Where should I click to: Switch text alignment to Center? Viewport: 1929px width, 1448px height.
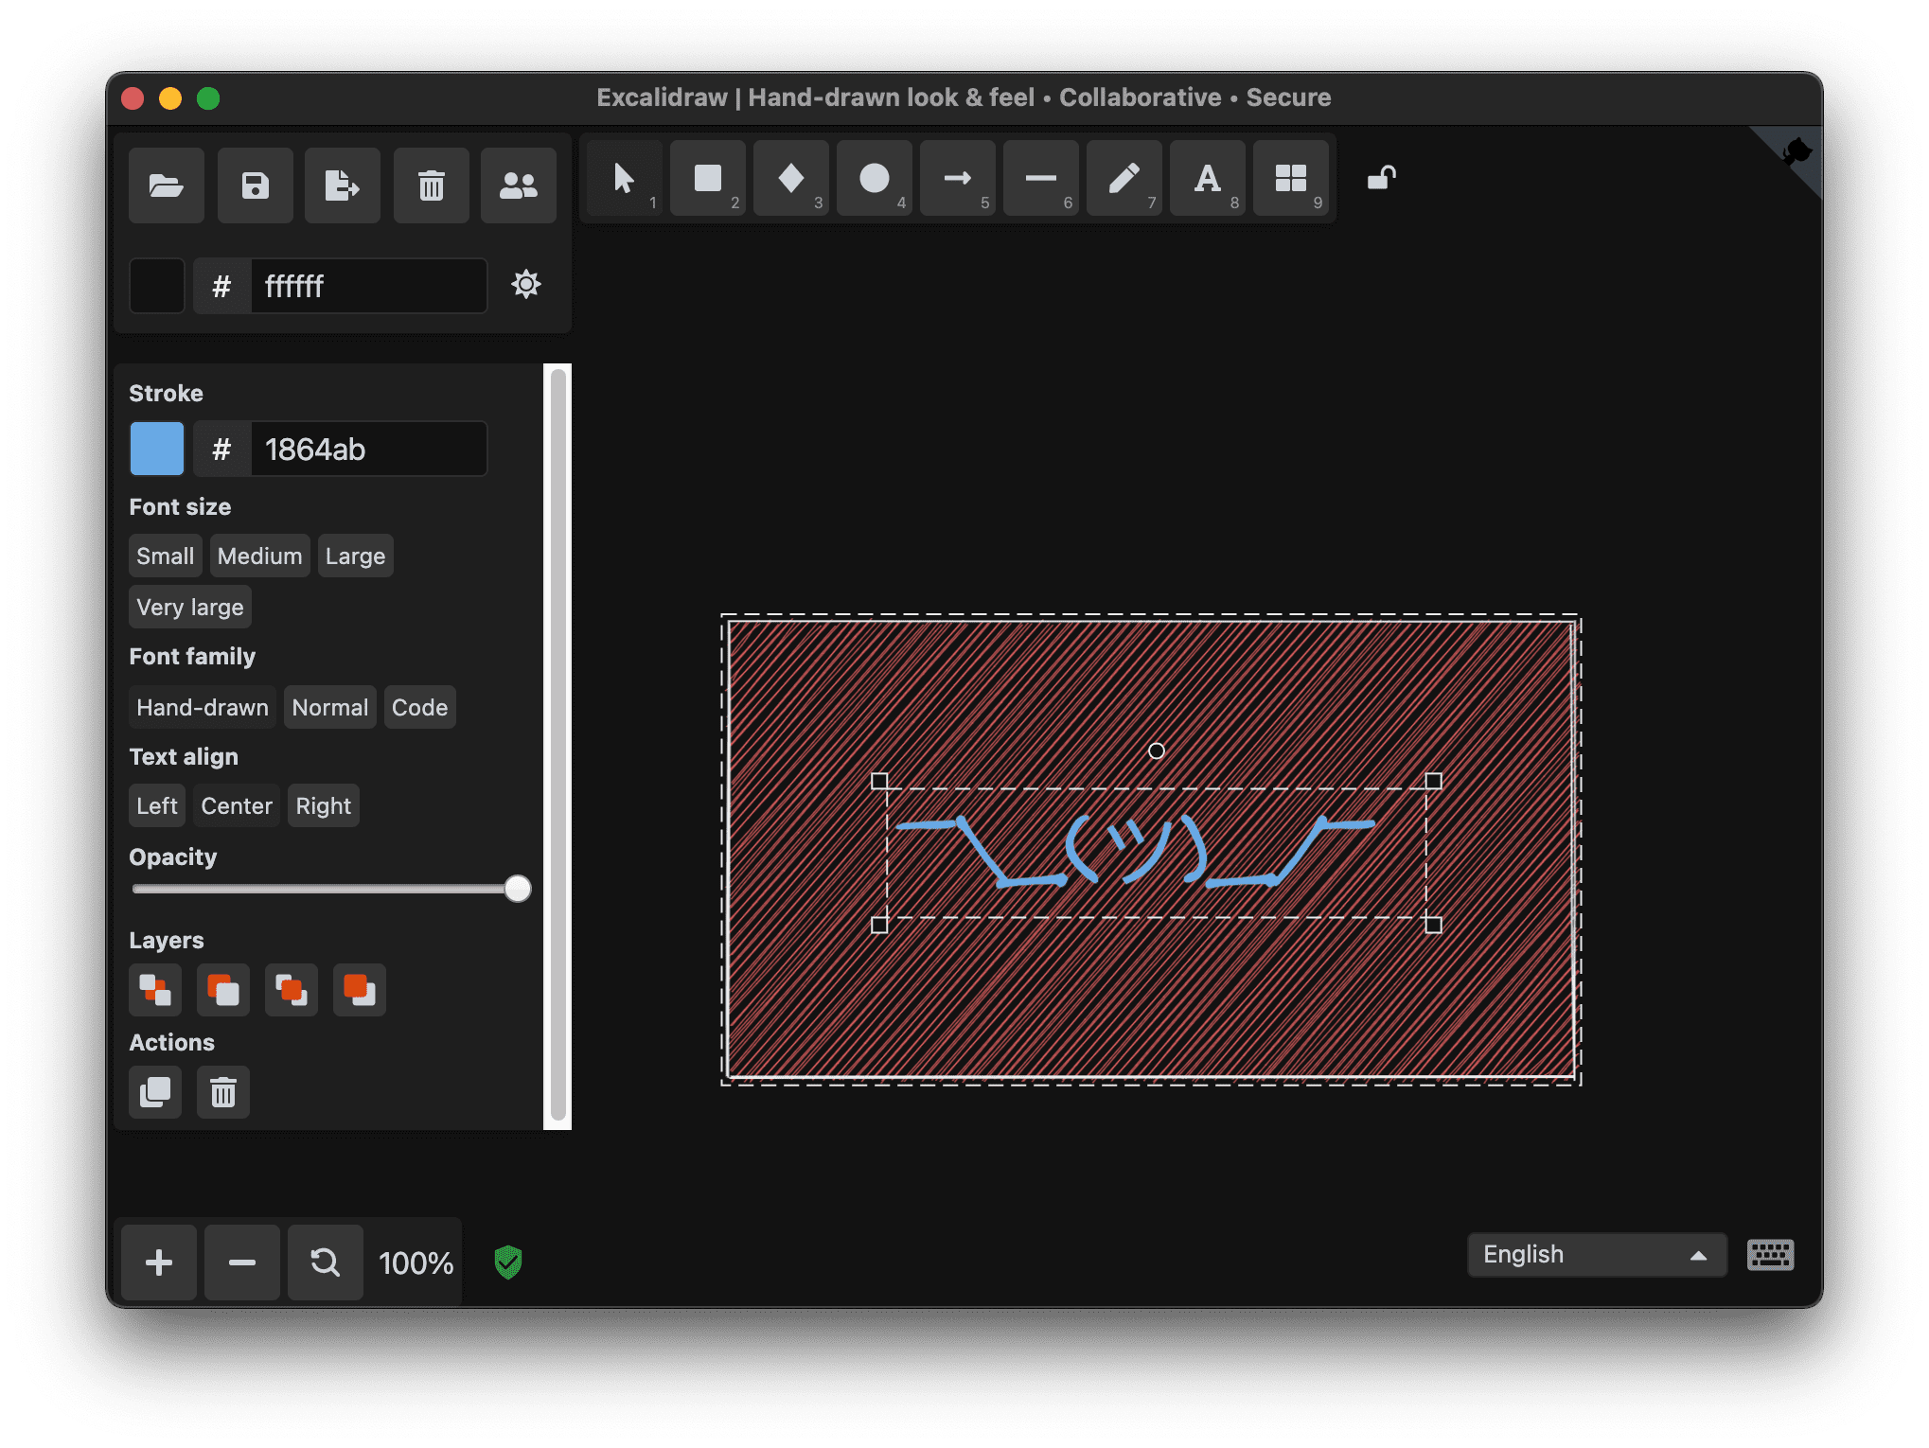click(x=236, y=806)
